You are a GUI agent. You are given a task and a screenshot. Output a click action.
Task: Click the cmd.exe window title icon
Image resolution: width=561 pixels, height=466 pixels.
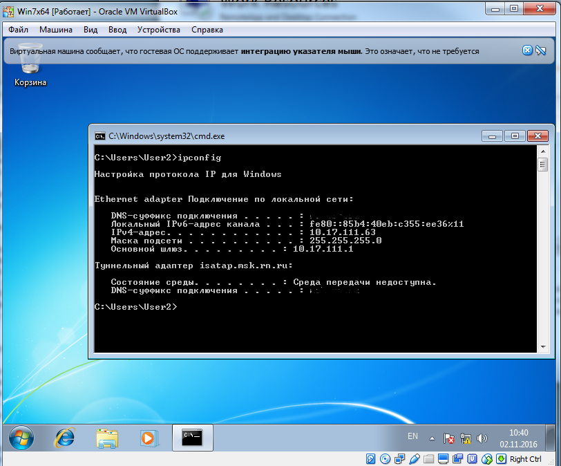(x=99, y=136)
